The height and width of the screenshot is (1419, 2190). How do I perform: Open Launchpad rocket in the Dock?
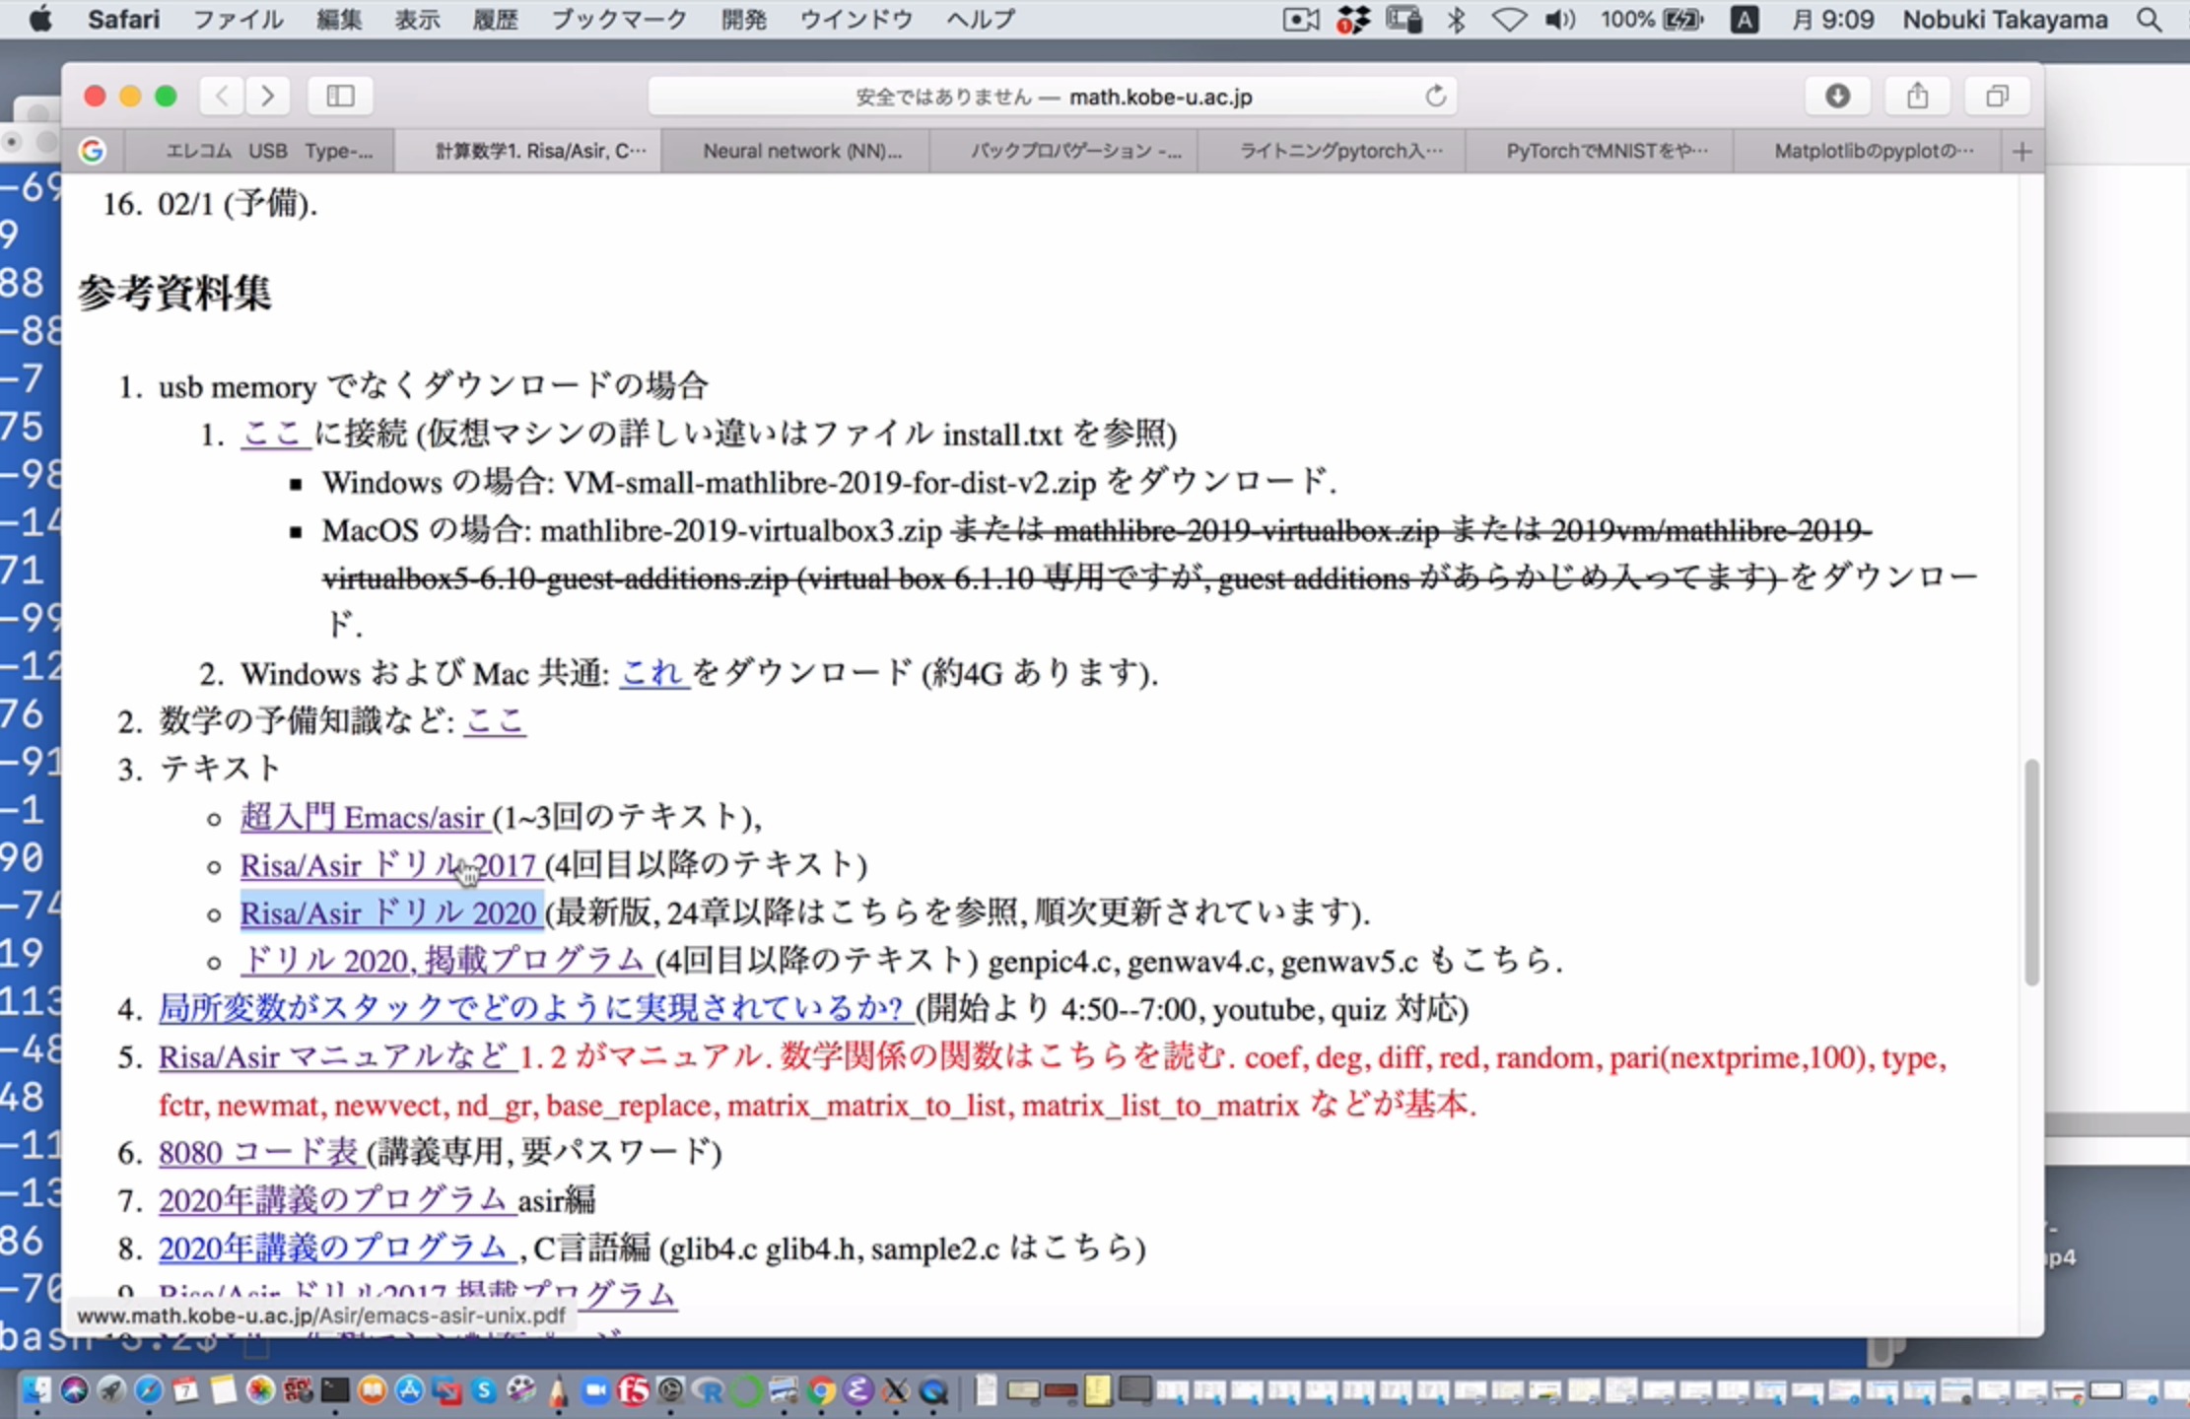[x=111, y=1390]
